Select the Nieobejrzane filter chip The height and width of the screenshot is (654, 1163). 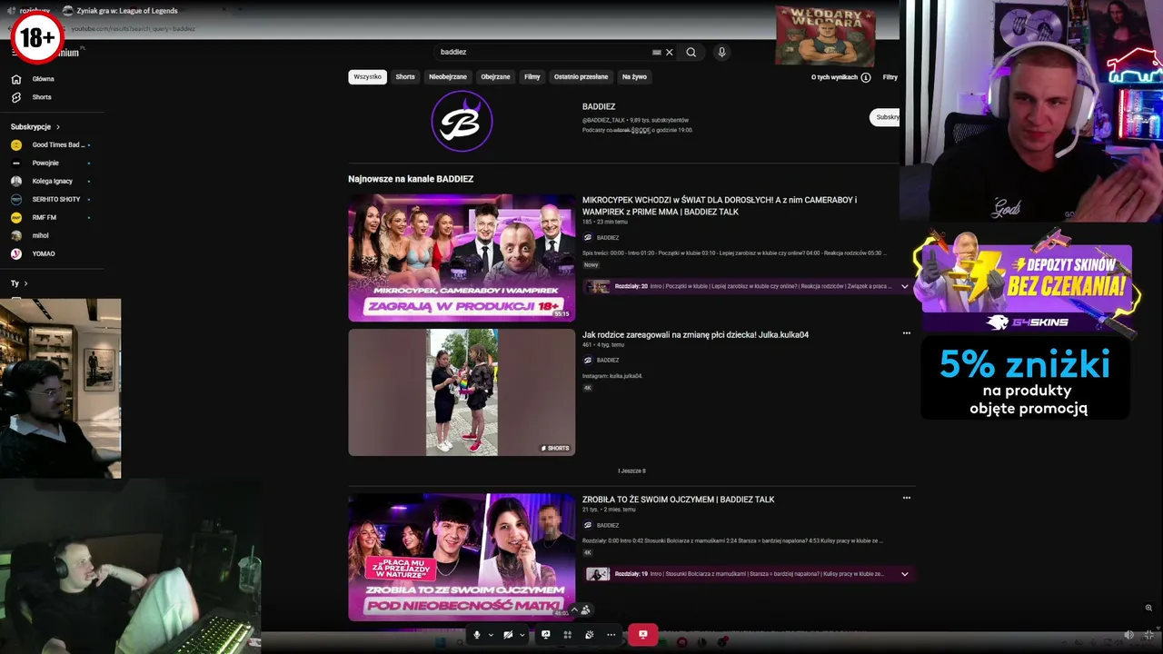tap(448, 77)
